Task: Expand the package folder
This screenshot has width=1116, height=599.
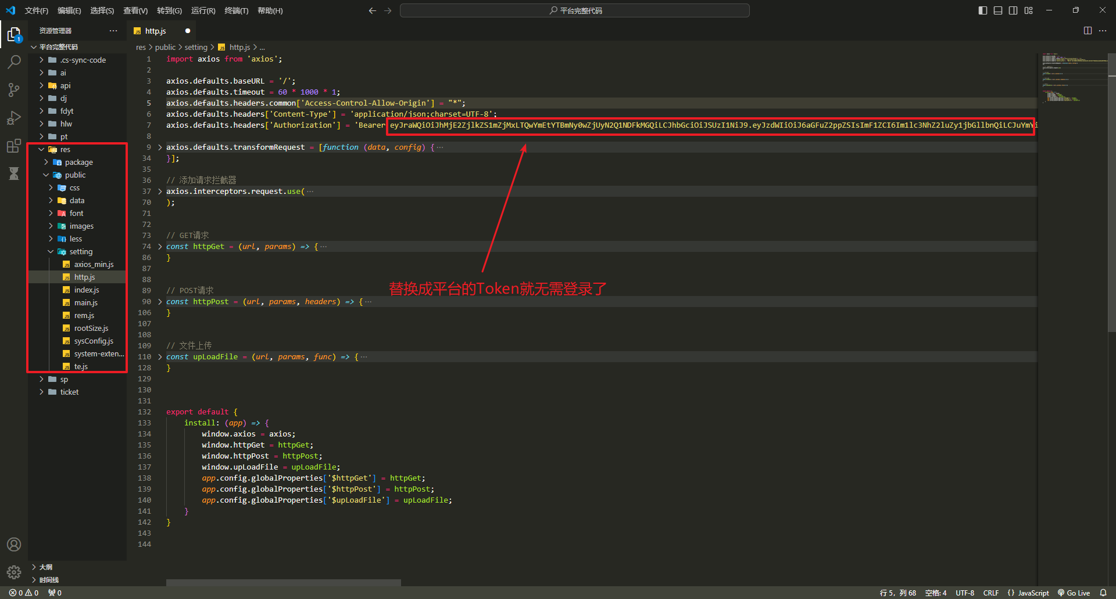Action: (77, 162)
